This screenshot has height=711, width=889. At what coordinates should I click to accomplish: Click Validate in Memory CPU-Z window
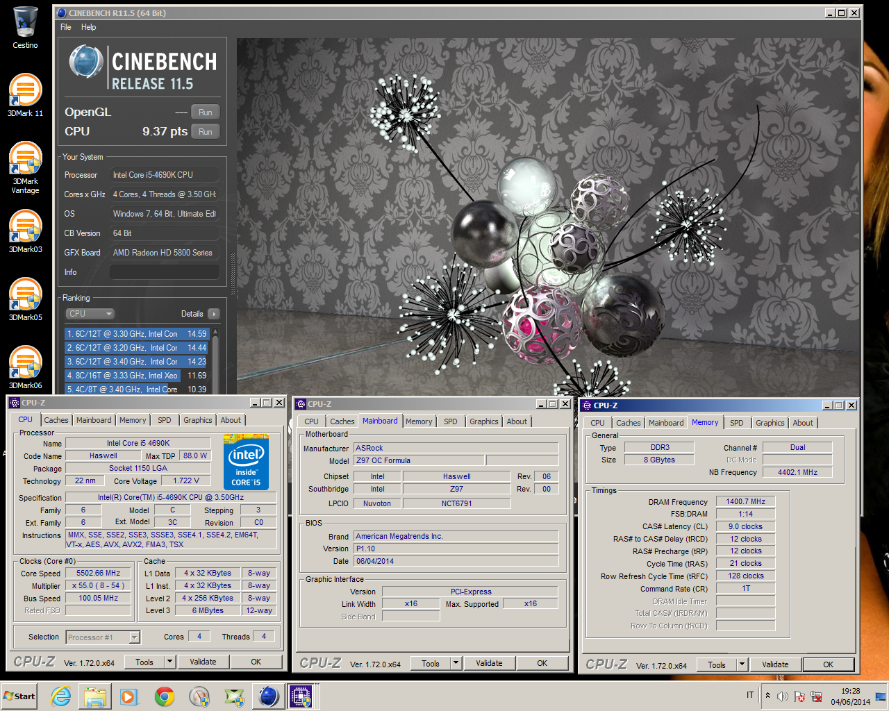coord(775,664)
